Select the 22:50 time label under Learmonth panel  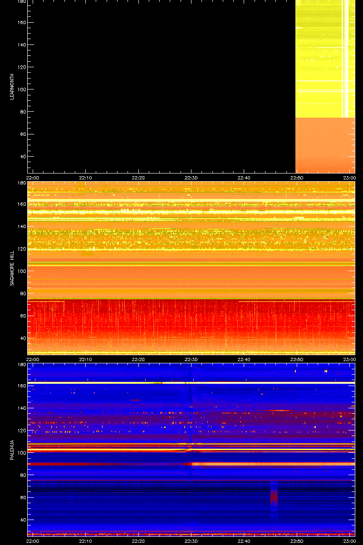tap(297, 178)
